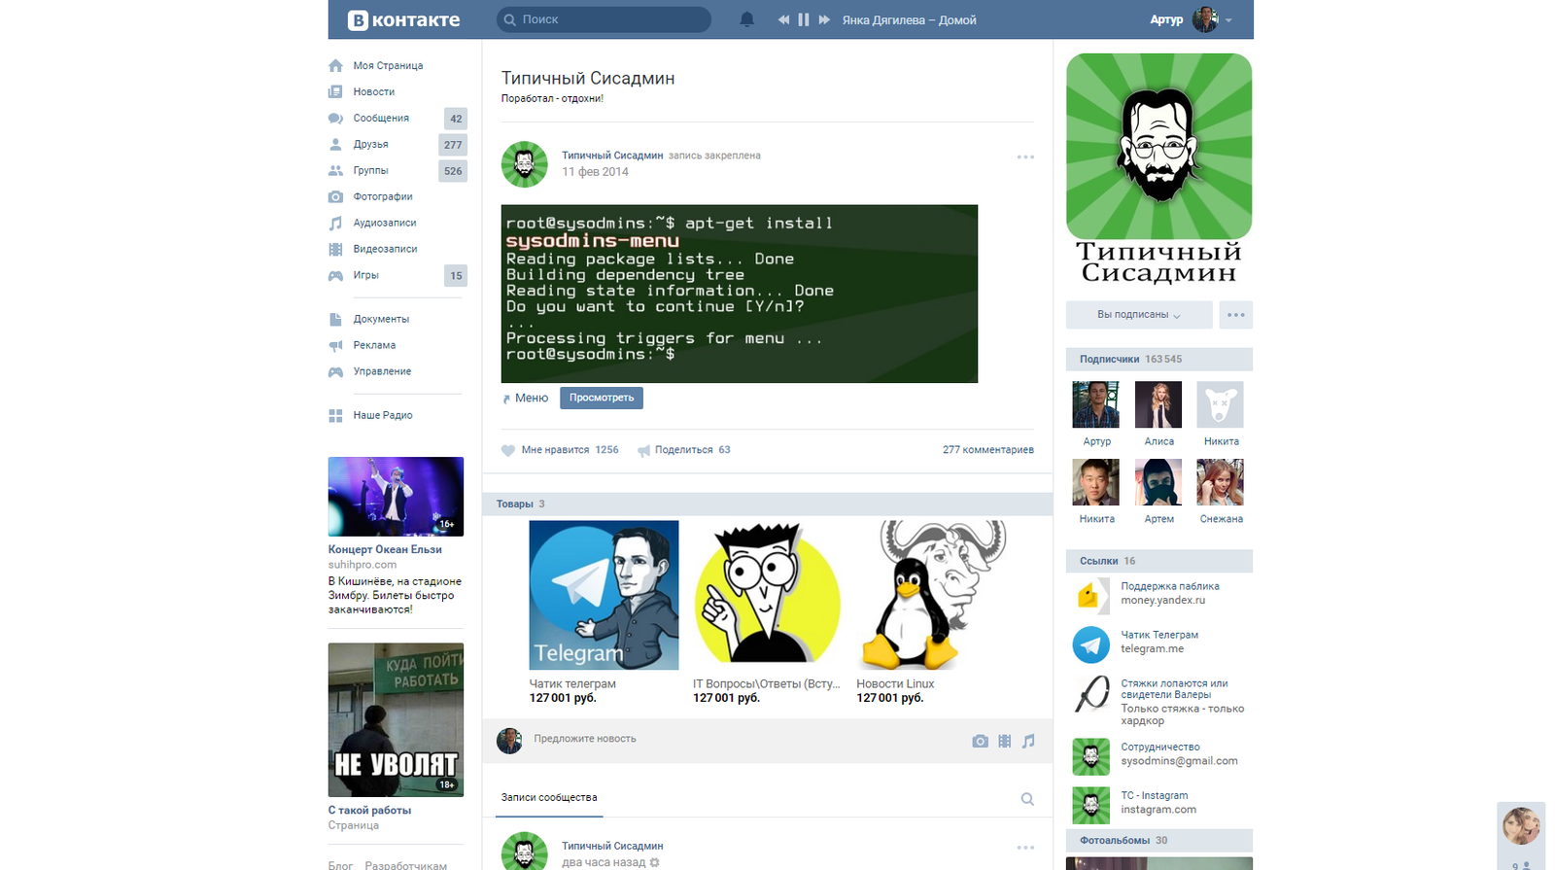Open subscriber Артем's avatar
Viewport: 1555px width, 870px height.
[1158, 482]
